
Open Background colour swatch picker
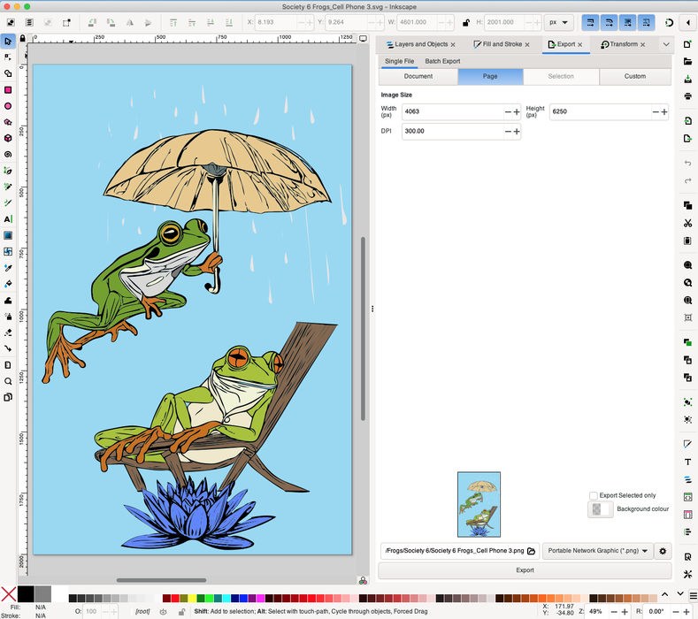point(600,509)
